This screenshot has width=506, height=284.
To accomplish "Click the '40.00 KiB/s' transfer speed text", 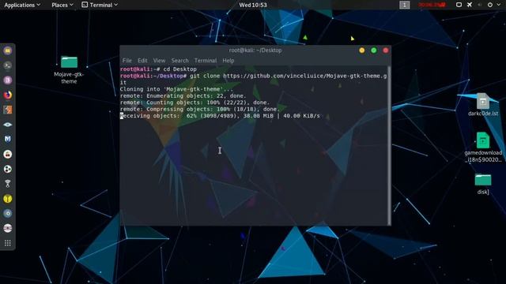I will (301, 116).
